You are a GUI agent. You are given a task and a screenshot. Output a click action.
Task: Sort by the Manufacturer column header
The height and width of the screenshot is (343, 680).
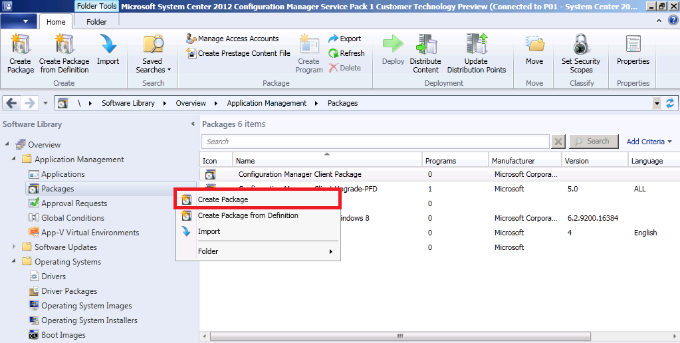pos(525,160)
